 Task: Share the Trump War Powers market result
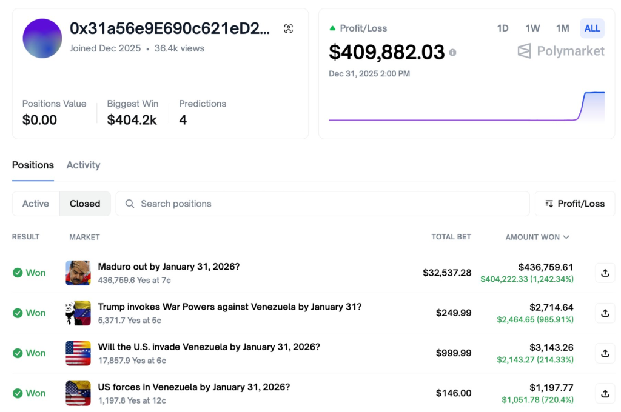coord(605,313)
